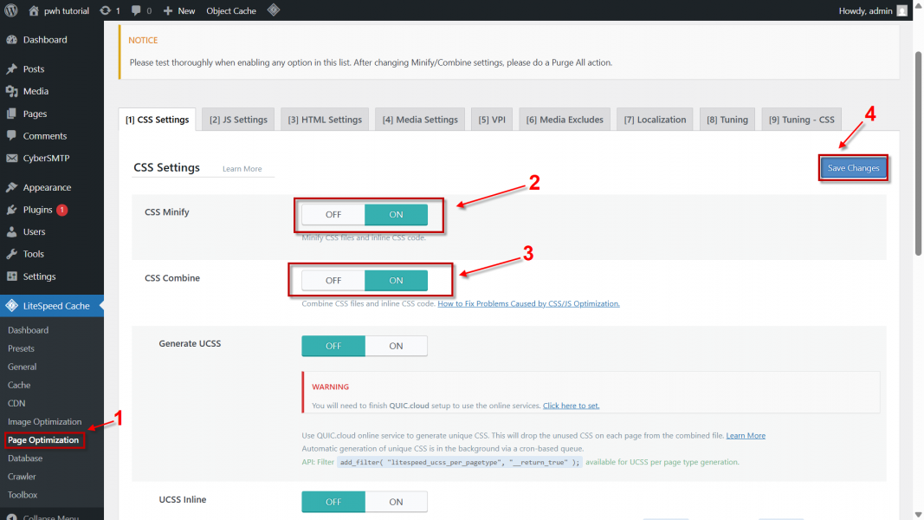Click the Pages icon in sidebar

point(12,114)
